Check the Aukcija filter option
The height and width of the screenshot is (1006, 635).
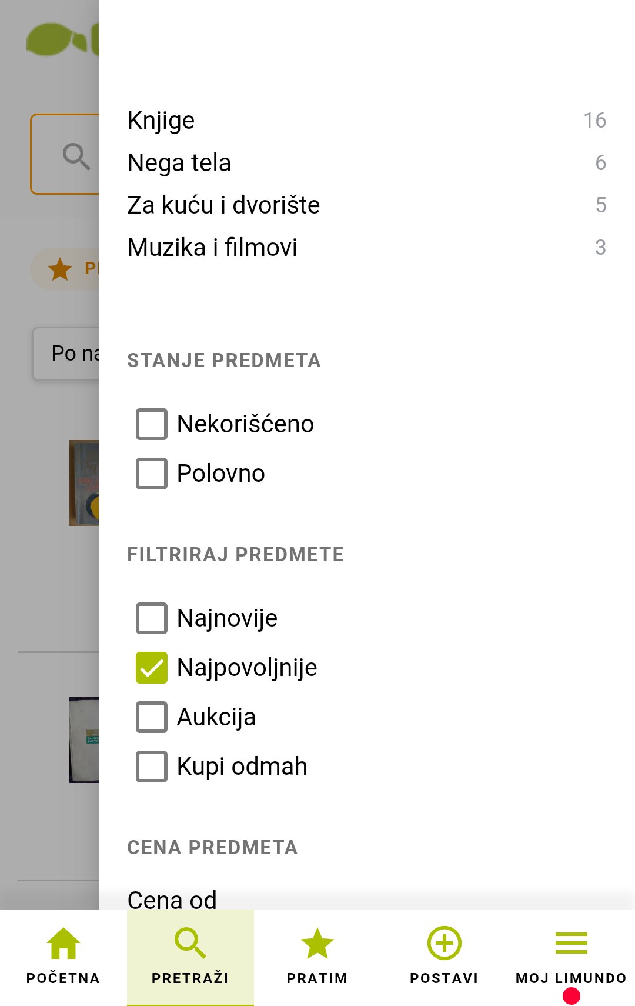[151, 717]
